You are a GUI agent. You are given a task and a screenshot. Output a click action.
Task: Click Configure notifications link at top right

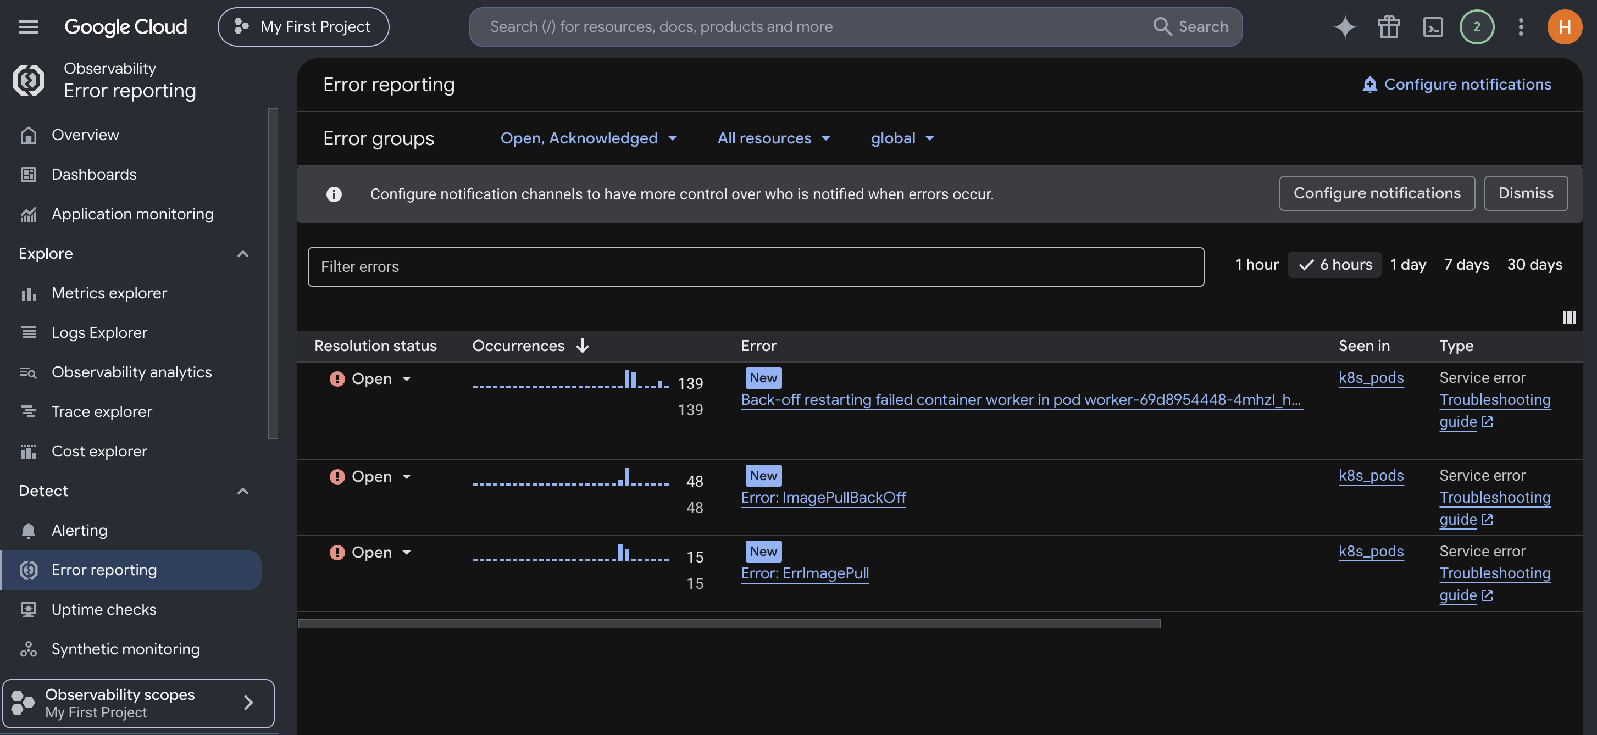click(x=1456, y=84)
